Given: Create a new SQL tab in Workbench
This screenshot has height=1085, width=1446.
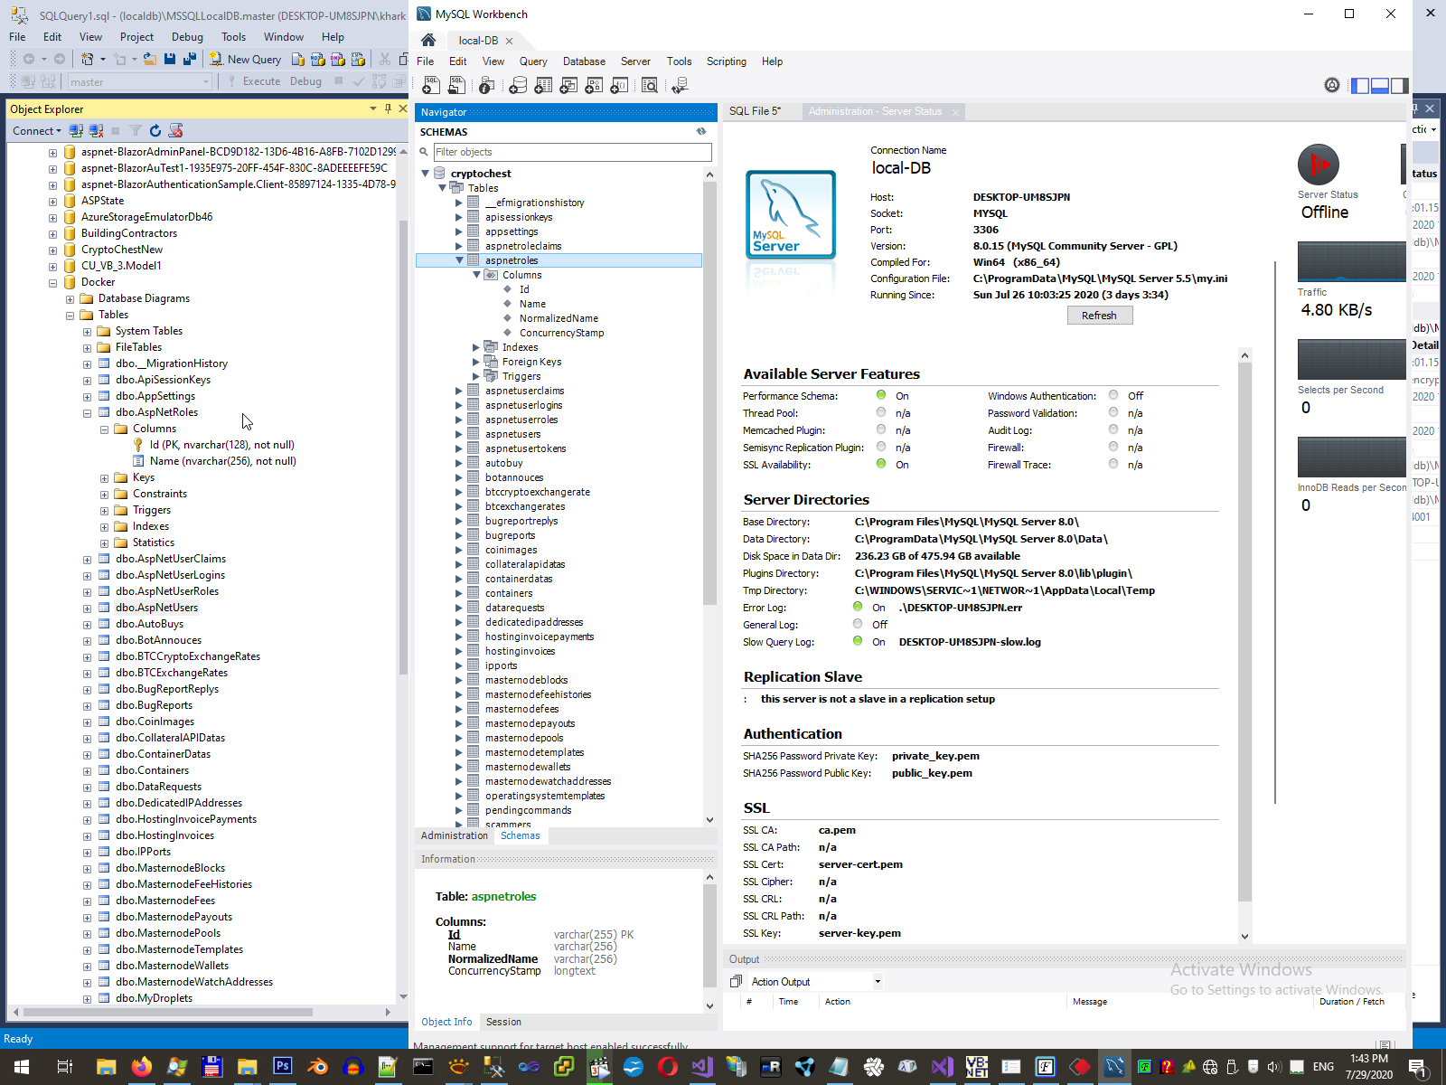Looking at the screenshot, I should pyautogui.click(x=432, y=85).
